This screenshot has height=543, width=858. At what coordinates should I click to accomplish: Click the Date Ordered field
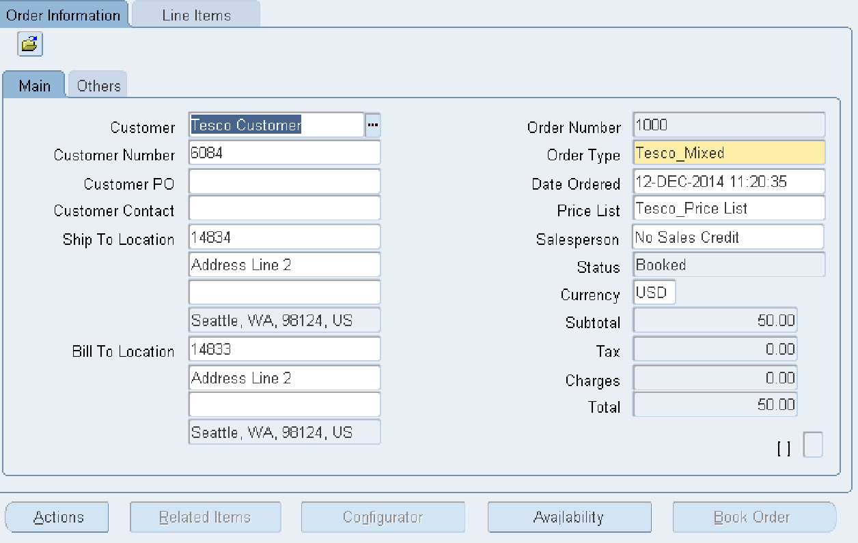point(729,181)
